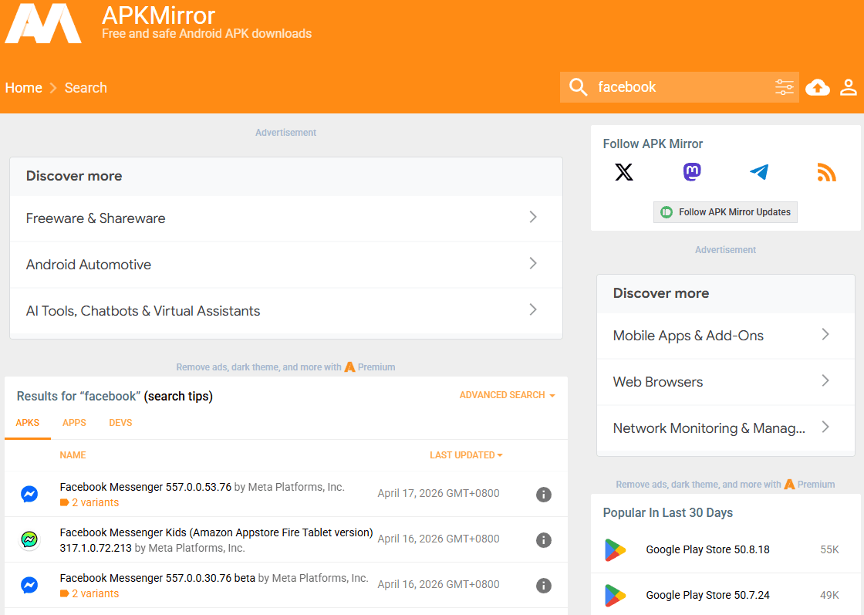This screenshot has width=864, height=615.
Task: Show info for Facebook Messenger Kids entry
Action: pos(544,540)
